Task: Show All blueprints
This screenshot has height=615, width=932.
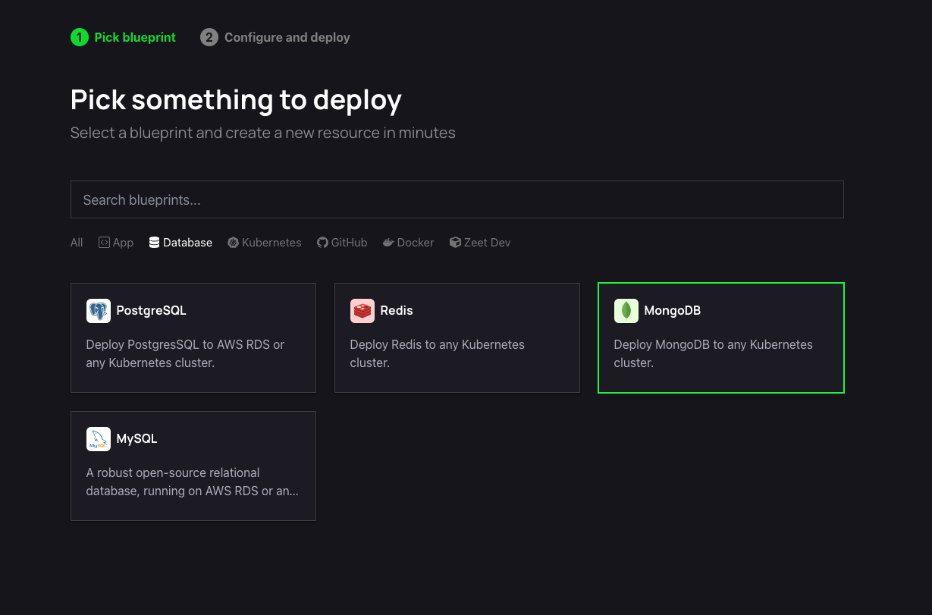Action: 77,243
